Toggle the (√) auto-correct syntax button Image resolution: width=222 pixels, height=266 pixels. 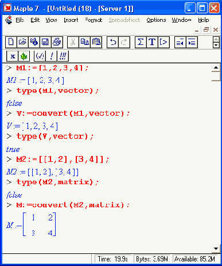(x=40, y=56)
